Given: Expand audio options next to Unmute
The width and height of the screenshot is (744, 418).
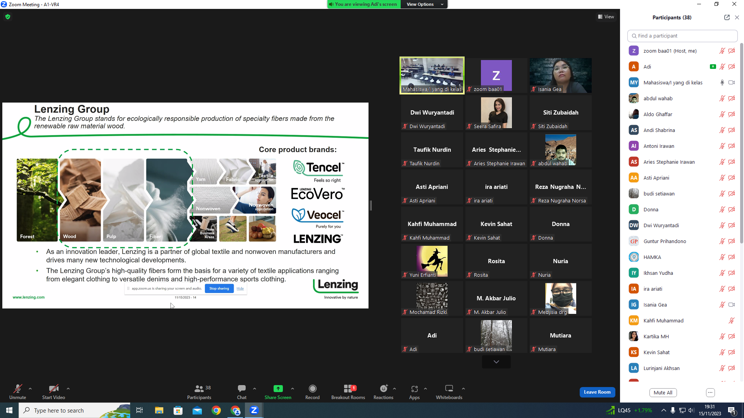Looking at the screenshot, I should [30, 389].
